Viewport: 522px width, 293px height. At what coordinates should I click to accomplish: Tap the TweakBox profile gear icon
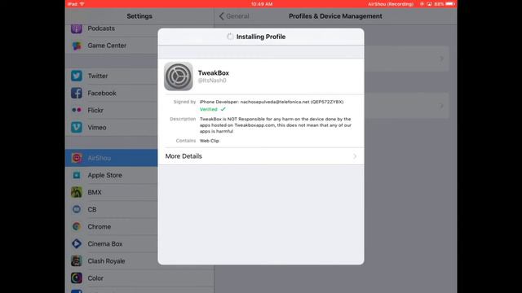pos(179,76)
